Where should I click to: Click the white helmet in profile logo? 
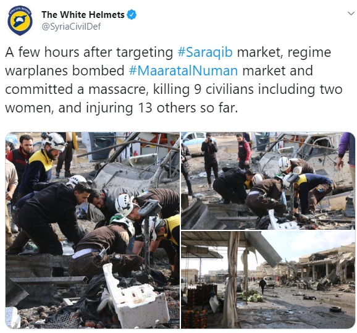click(x=20, y=21)
